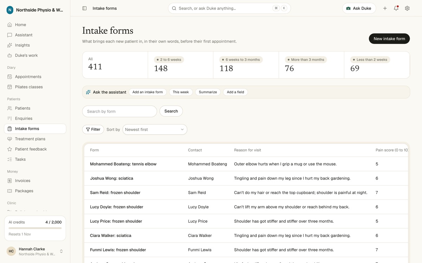422x263 pixels.
Task: Click the Enquiries icon in the sidebar
Action: pyautogui.click(x=9, y=119)
